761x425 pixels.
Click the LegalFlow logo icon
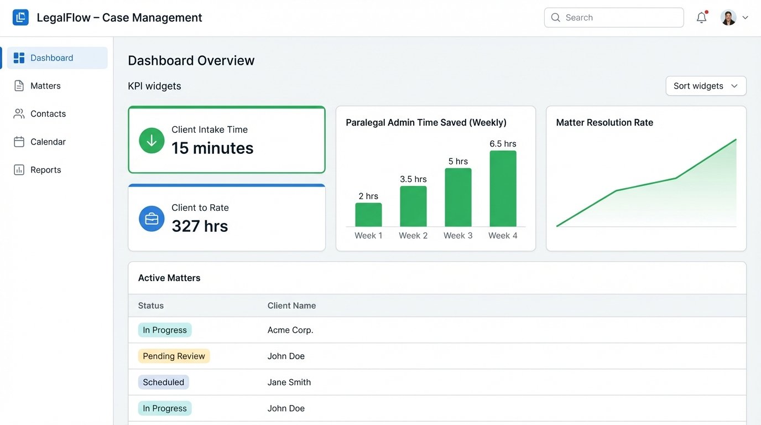[x=20, y=18]
